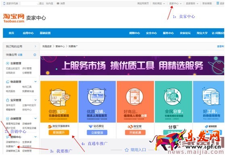This screenshot has height=155, width=225.
Task: Click the 全民分享 green promotion card image
Action: 173,101
